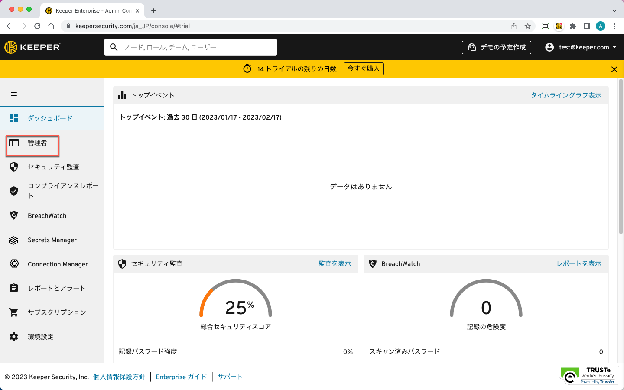This screenshot has width=624, height=390.
Task: Click the 今すぐ購入 button
Action: point(364,69)
